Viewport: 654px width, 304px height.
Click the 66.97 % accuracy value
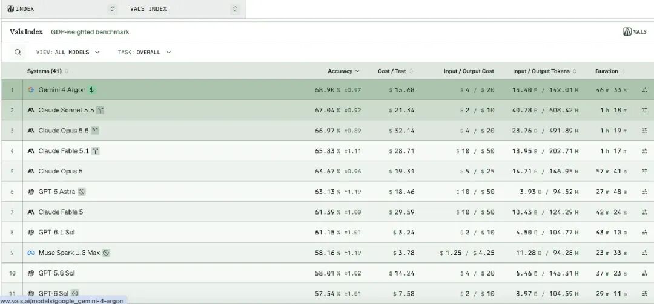(328, 131)
